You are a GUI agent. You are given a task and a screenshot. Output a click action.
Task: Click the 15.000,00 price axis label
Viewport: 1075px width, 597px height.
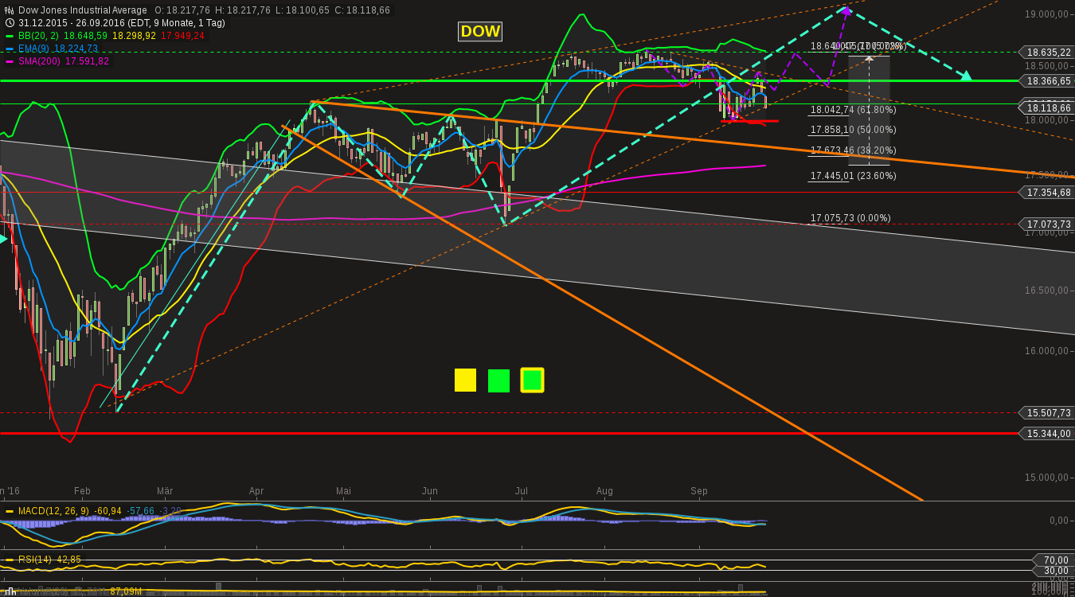tap(1046, 478)
